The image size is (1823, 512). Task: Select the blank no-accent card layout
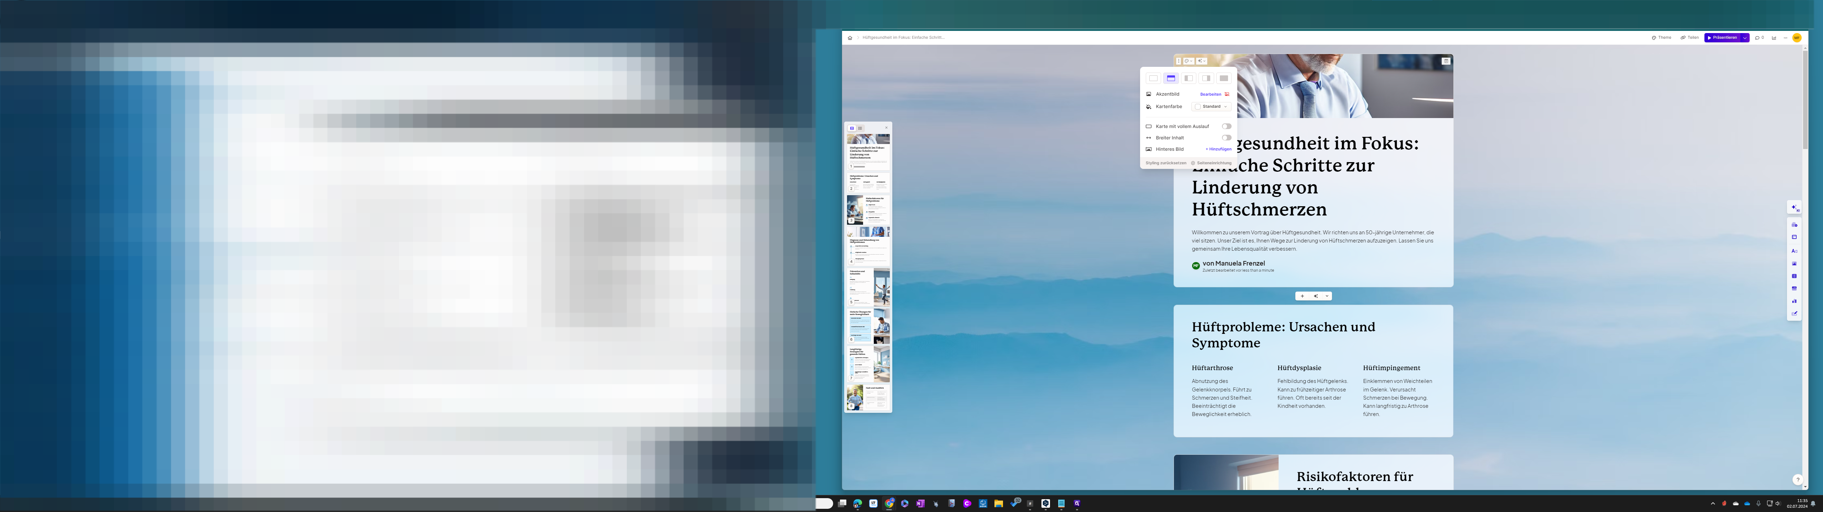click(1154, 79)
